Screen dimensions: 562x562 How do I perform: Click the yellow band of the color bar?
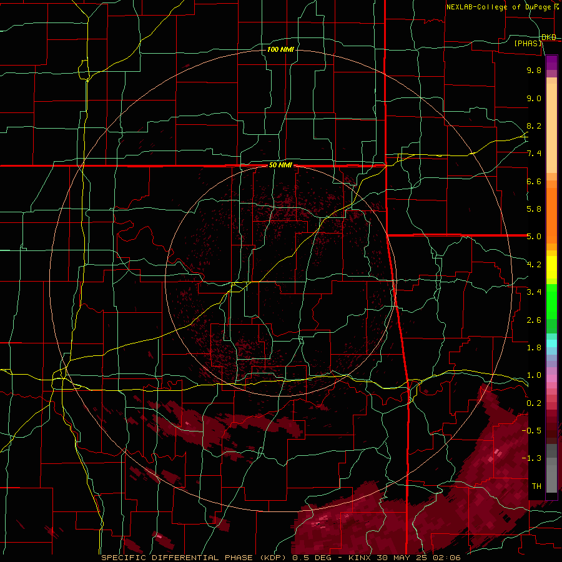pyautogui.click(x=551, y=267)
